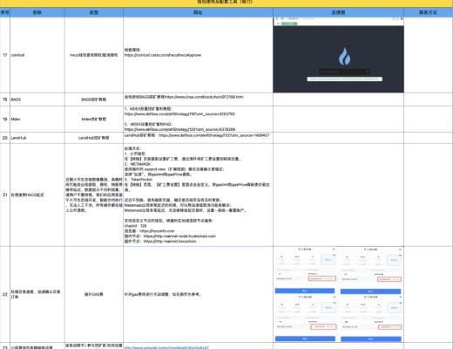This screenshot has width=453, height=349.
Task: Click the 'cointool' name cell
Action: 37,55
